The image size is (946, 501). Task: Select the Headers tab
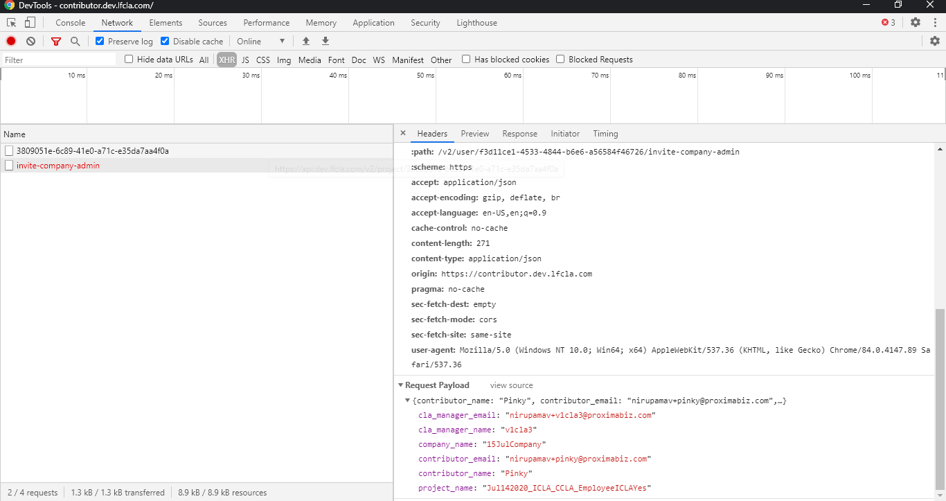tap(432, 134)
